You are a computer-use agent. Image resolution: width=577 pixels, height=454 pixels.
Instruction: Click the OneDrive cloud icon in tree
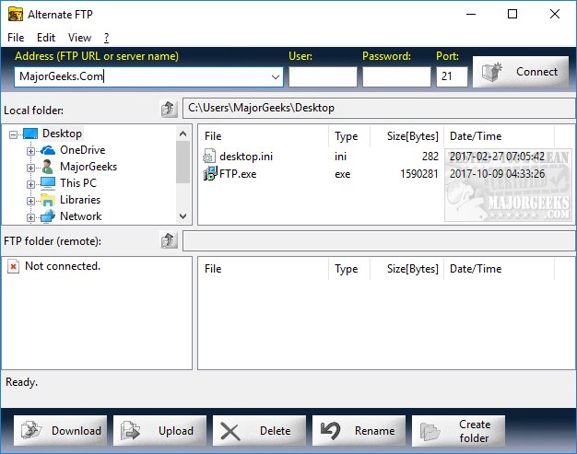[x=48, y=150]
